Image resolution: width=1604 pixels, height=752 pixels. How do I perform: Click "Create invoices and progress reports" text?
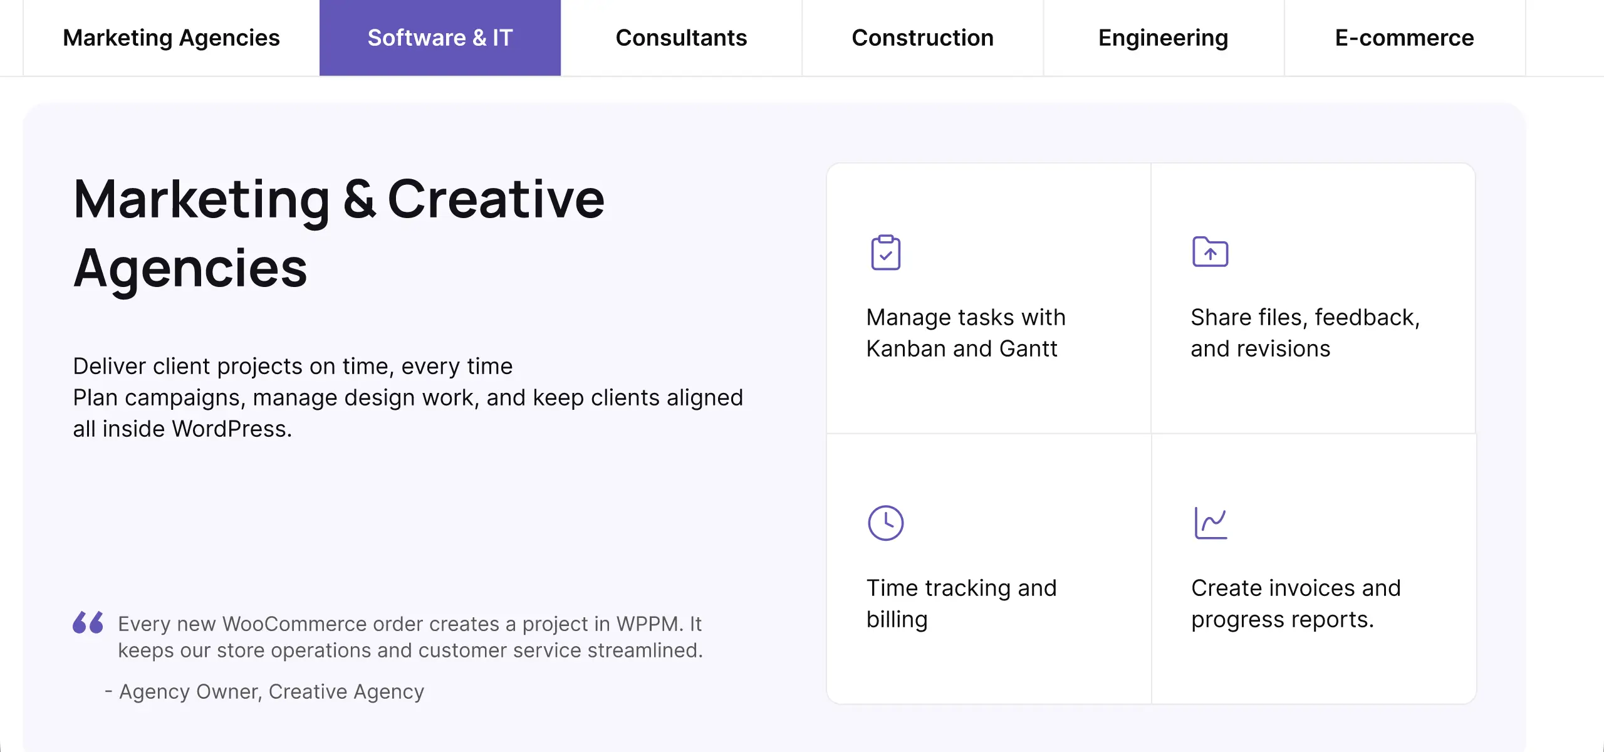pyautogui.click(x=1296, y=603)
